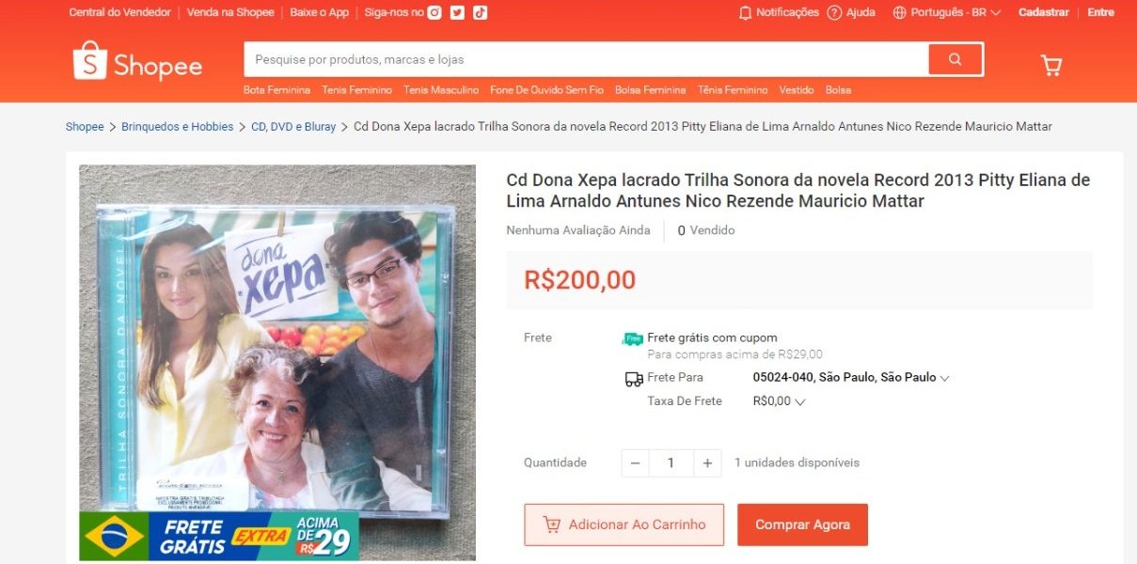Open Shopee's Twitter icon
Viewport: 1137px width, 564px height.
coord(457,12)
